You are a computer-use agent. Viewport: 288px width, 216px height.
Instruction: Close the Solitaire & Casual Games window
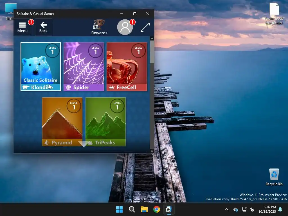click(148, 14)
